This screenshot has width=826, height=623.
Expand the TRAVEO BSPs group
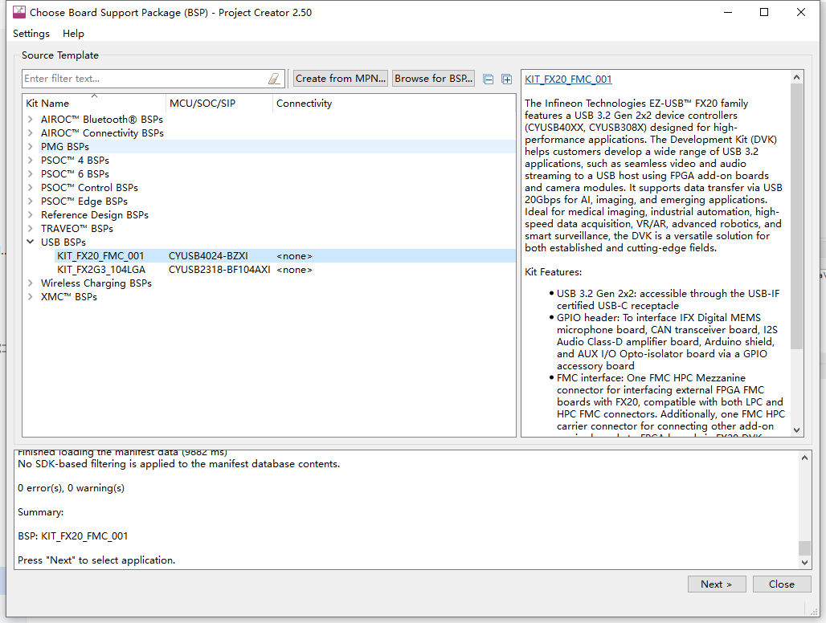(31, 229)
